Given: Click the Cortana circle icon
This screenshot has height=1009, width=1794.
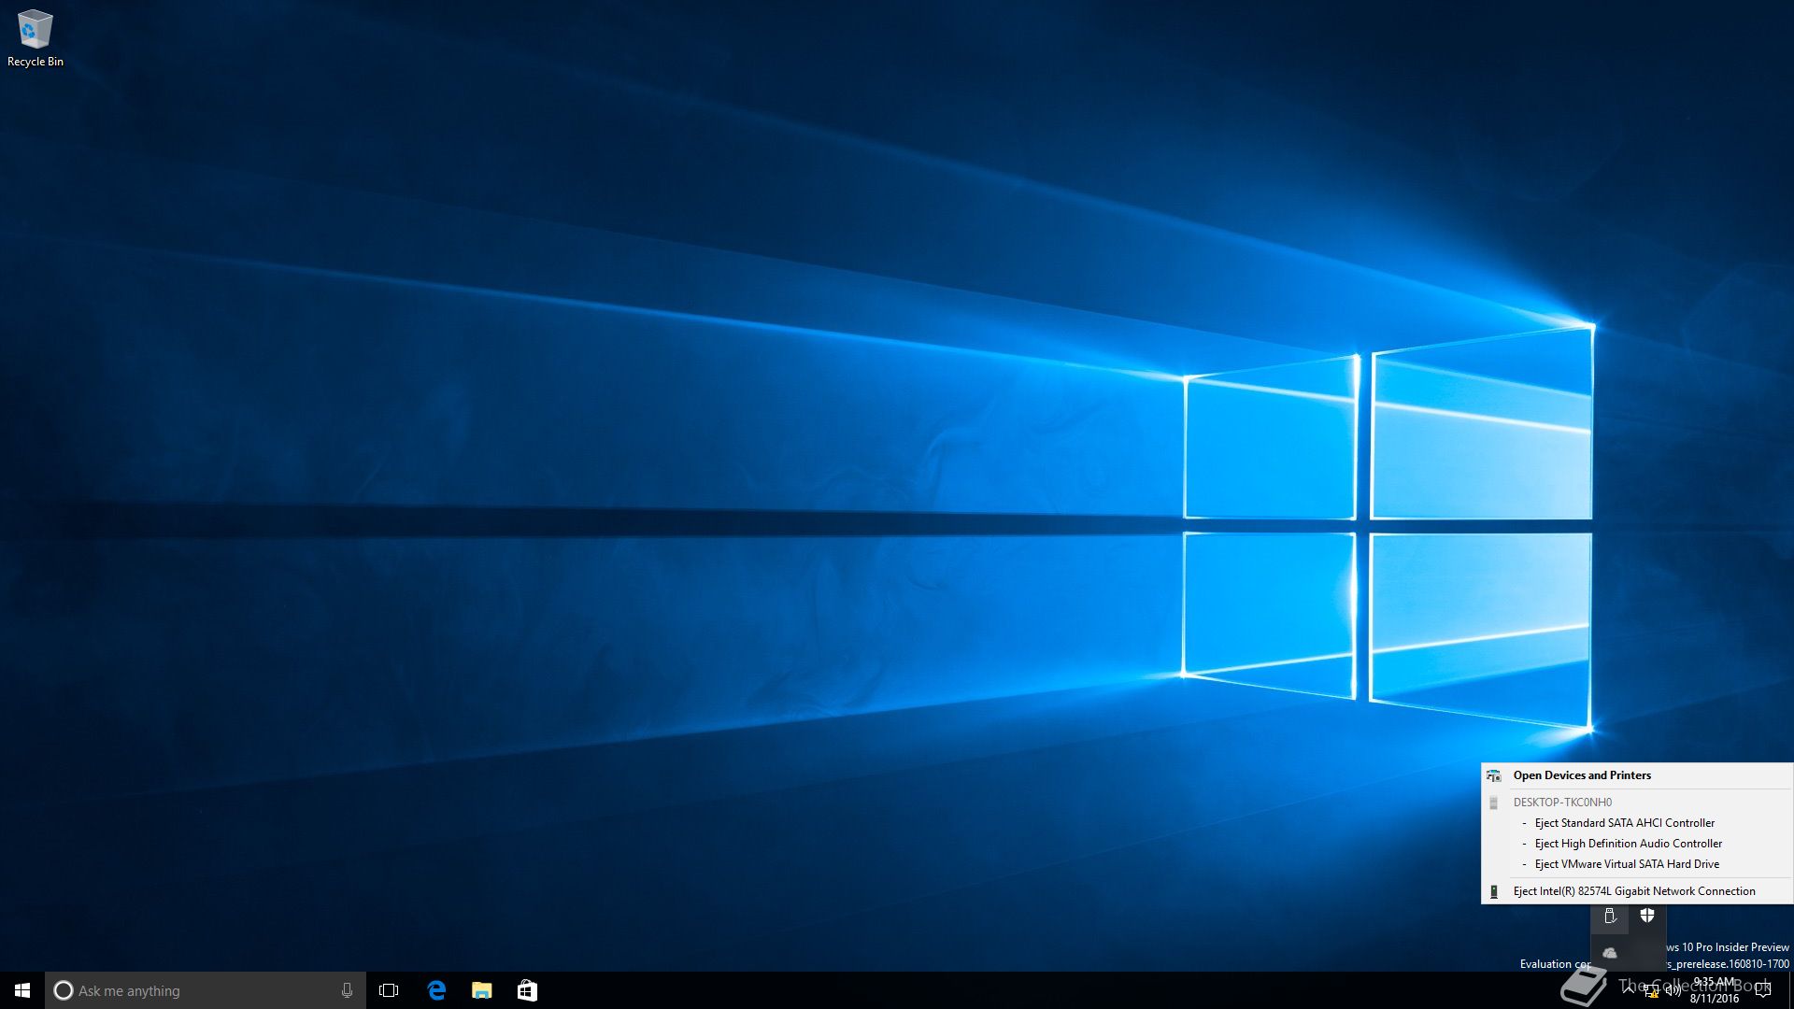Looking at the screenshot, I should point(64,990).
